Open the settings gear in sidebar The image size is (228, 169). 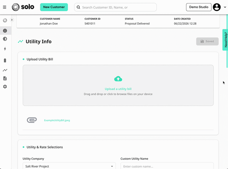click(x=5, y=86)
